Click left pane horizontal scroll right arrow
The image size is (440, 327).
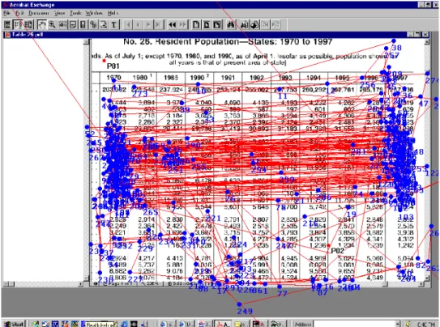[80, 284]
